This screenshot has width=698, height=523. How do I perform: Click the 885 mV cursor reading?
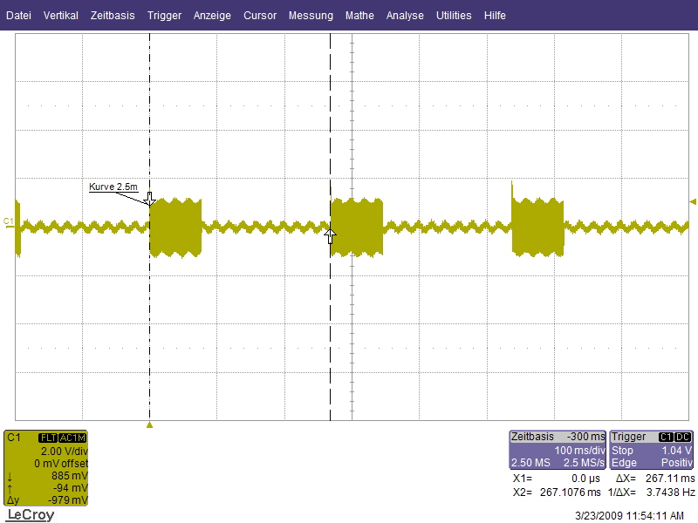pos(70,476)
